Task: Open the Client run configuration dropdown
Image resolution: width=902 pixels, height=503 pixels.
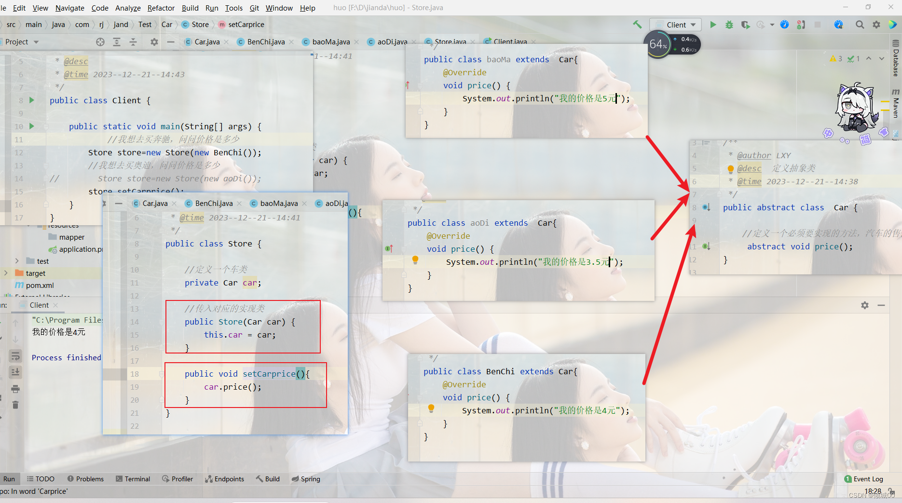Action: pyautogui.click(x=676, y=25)
